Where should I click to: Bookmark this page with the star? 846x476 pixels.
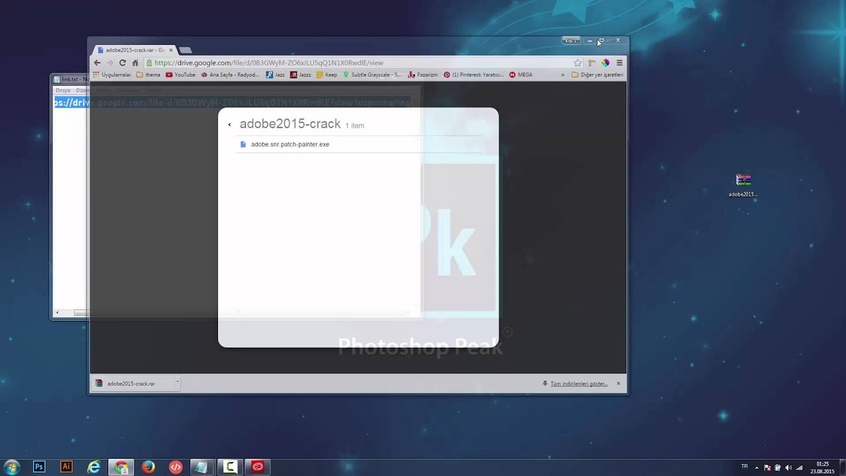pyautogui.click(x=578, y=63)
